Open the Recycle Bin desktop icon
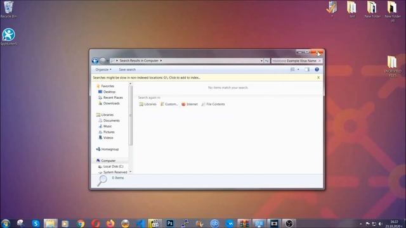 coord(8,10)
